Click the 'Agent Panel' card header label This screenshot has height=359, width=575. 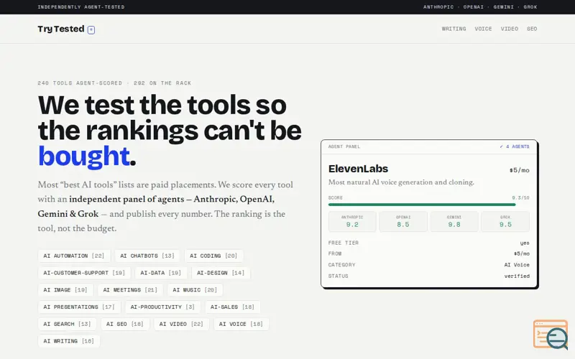coord(344,146)
